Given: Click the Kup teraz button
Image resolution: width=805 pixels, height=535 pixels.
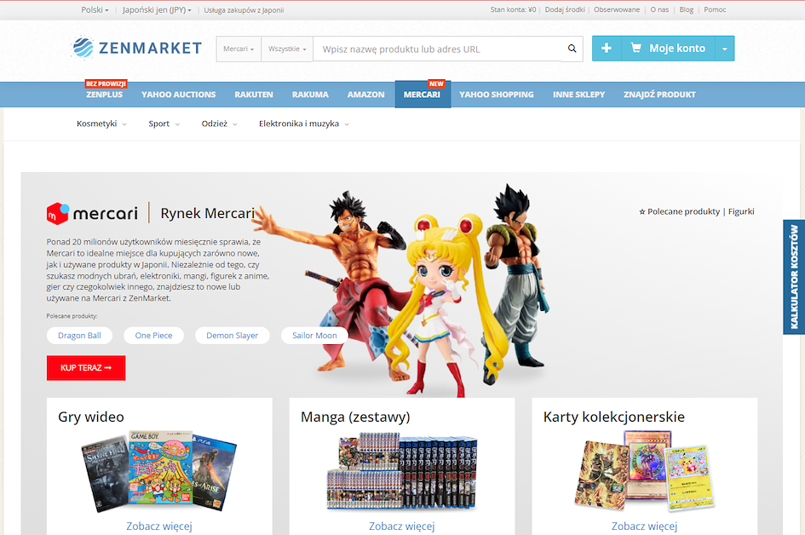Looking at the screenshot, I should click(x=86, y=368).
